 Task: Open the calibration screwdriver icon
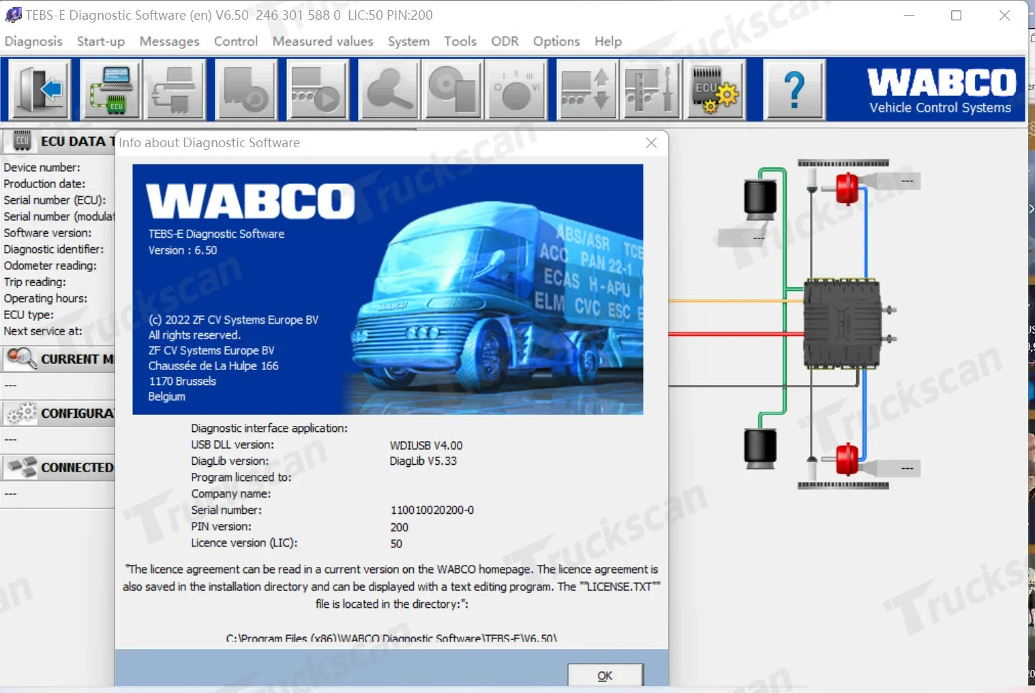pos(650,89)
